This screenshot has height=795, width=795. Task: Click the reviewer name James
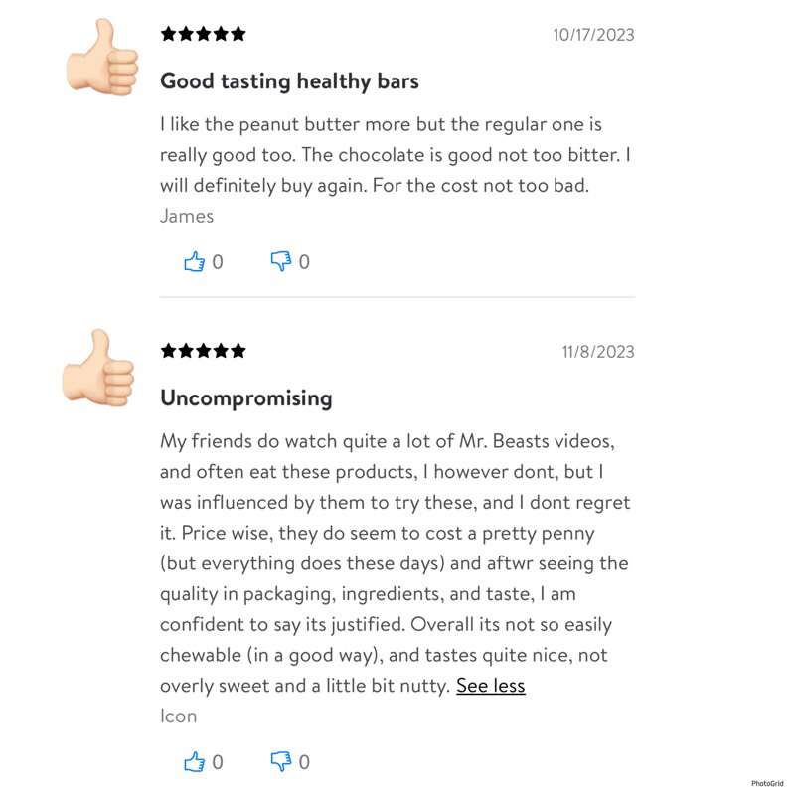[x=187, y=216]
